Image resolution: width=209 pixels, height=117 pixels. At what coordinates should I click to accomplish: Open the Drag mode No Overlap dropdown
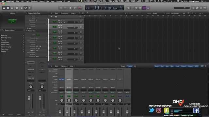tap(176, 13)
